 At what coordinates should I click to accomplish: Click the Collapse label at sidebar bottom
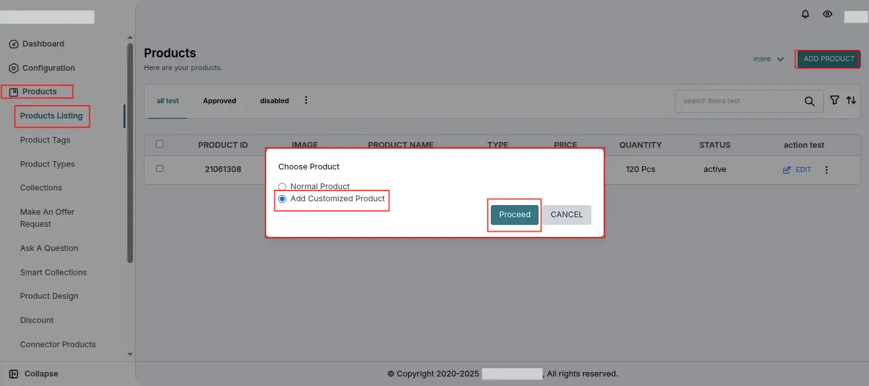[x=41, y=374]
